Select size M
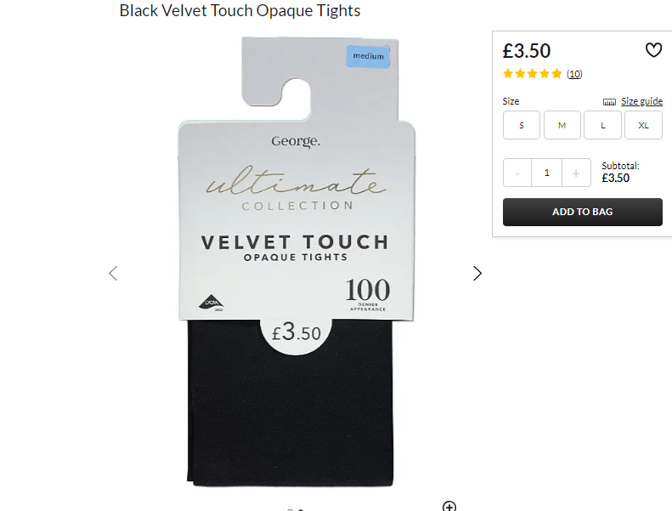The height and width of the screenshot is (511, 672). point(562,125)
